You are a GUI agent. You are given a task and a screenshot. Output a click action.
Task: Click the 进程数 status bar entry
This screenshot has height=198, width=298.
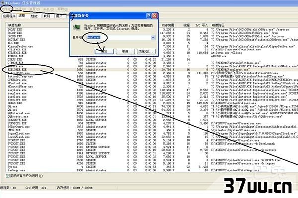[x=8, y=188]
